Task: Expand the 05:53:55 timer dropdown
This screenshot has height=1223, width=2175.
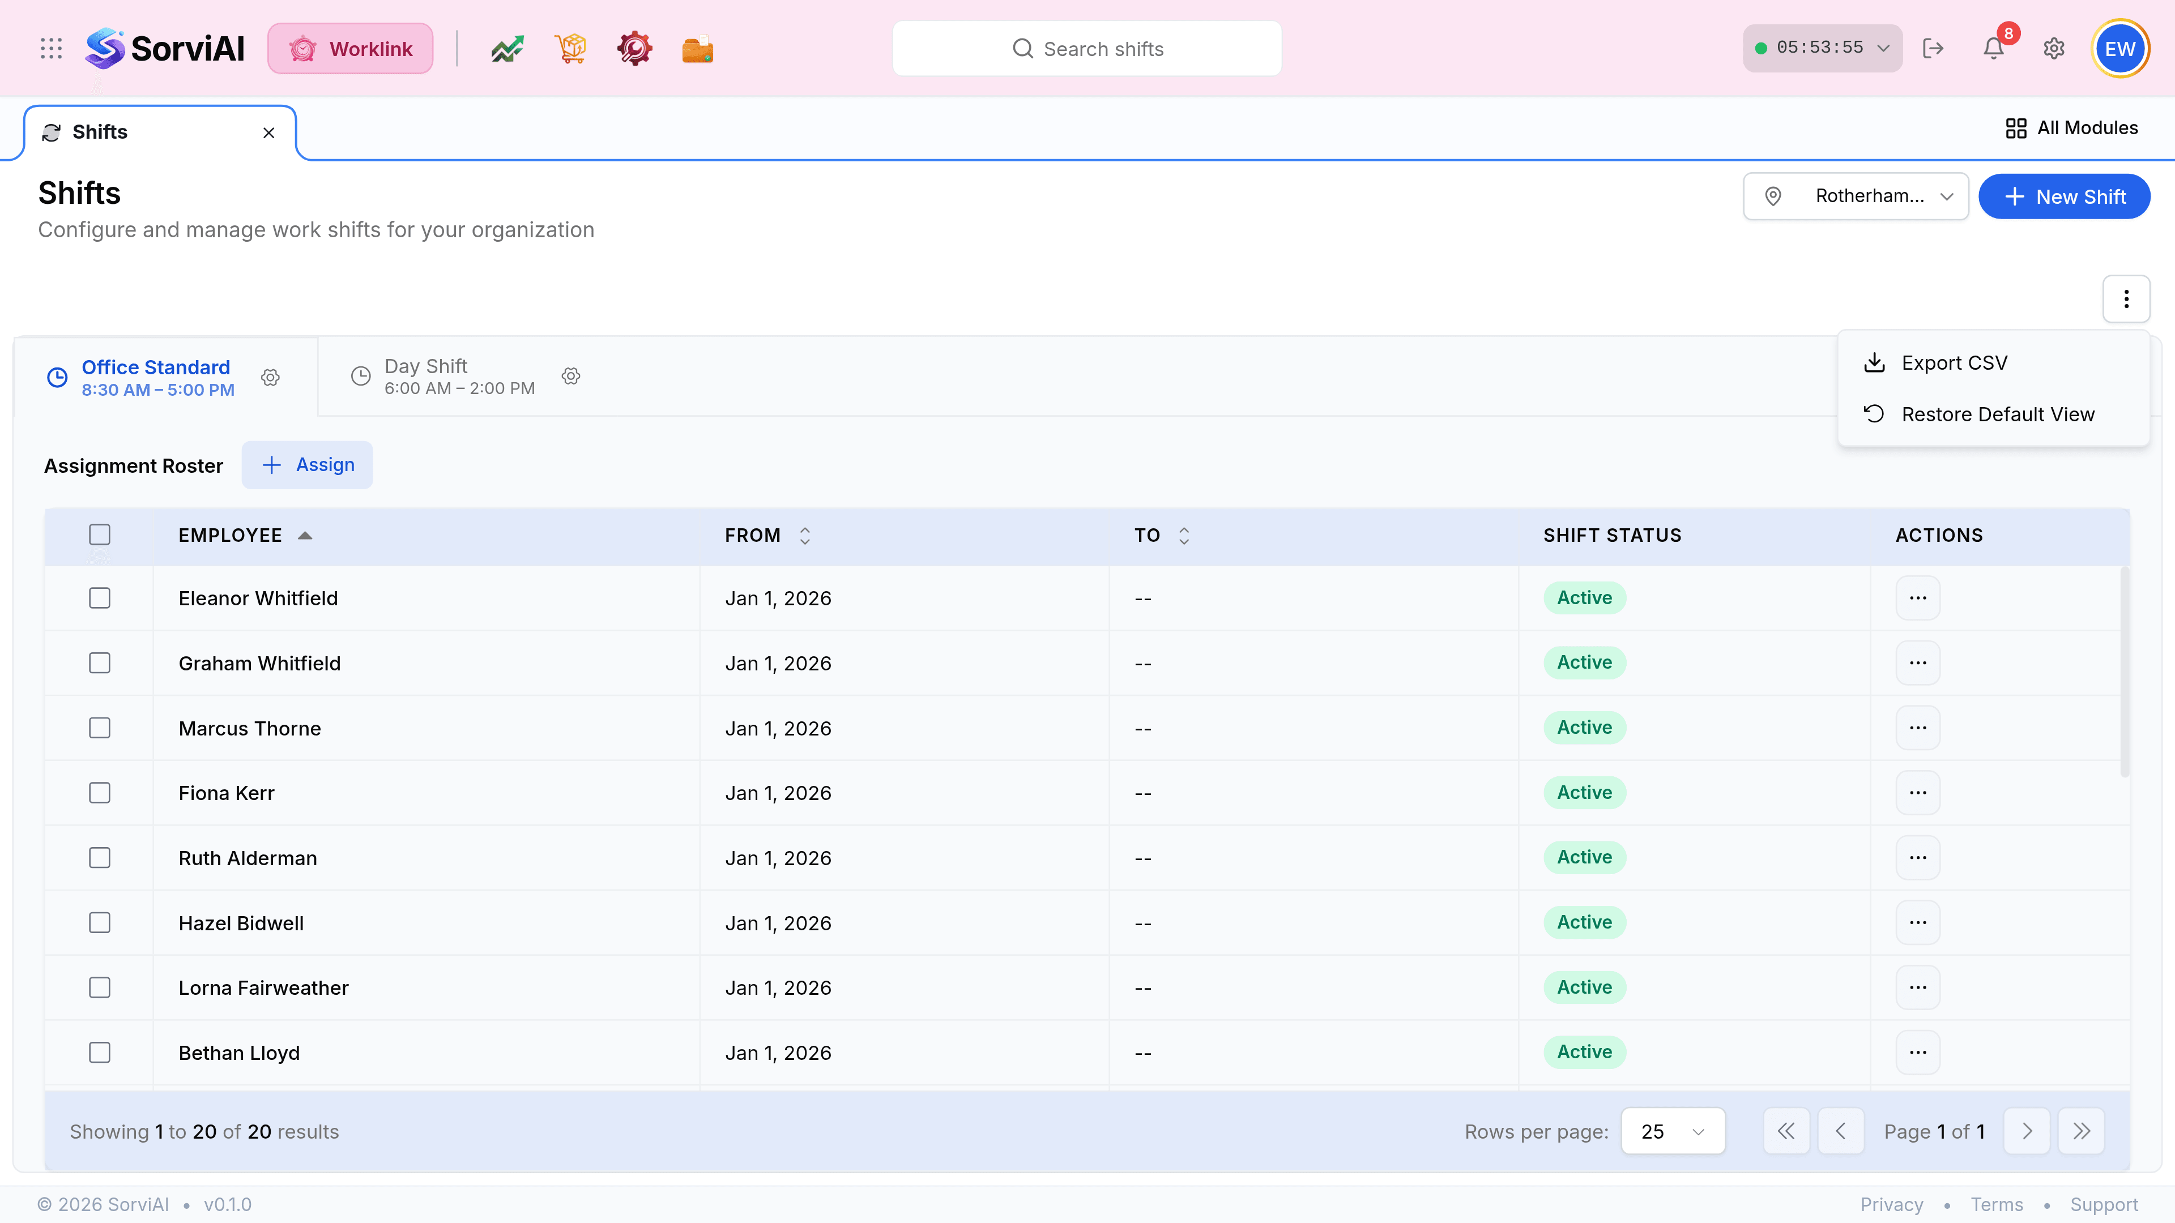Action: tap(1822, 48)
